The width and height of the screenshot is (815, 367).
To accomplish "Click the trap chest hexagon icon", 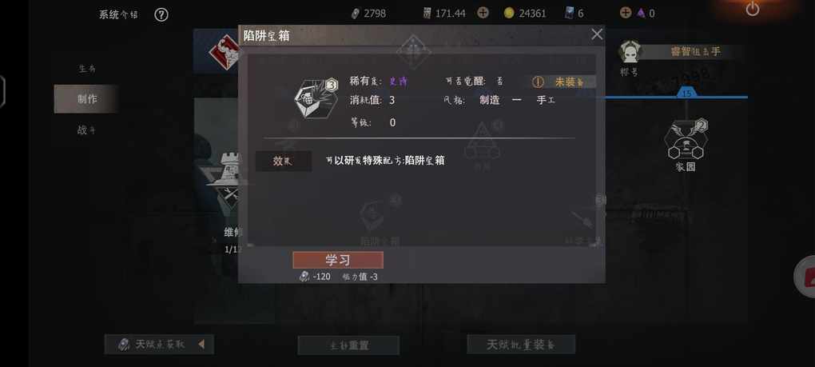I will coord(316,98).
